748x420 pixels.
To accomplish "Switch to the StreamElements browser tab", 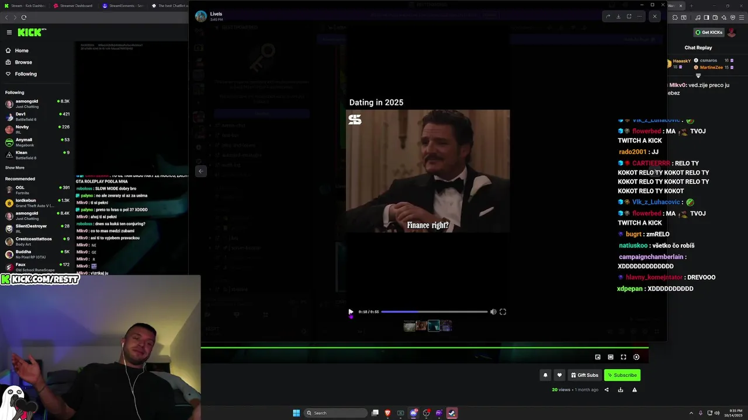I will point(123,5).
